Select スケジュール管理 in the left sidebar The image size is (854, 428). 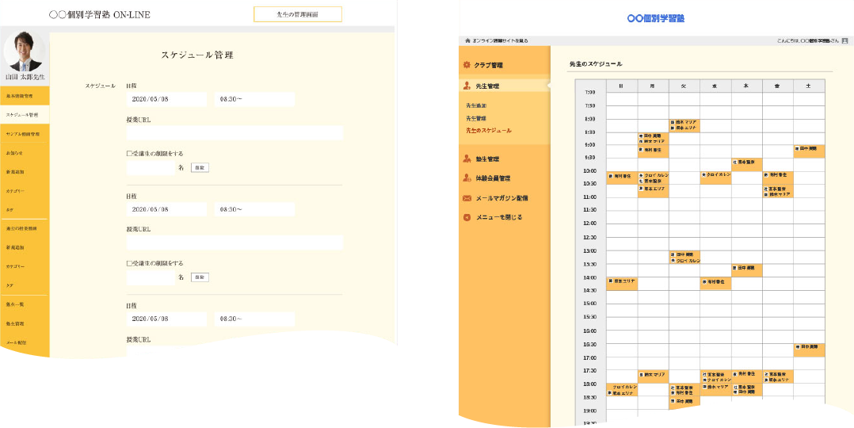pos(24,115)
